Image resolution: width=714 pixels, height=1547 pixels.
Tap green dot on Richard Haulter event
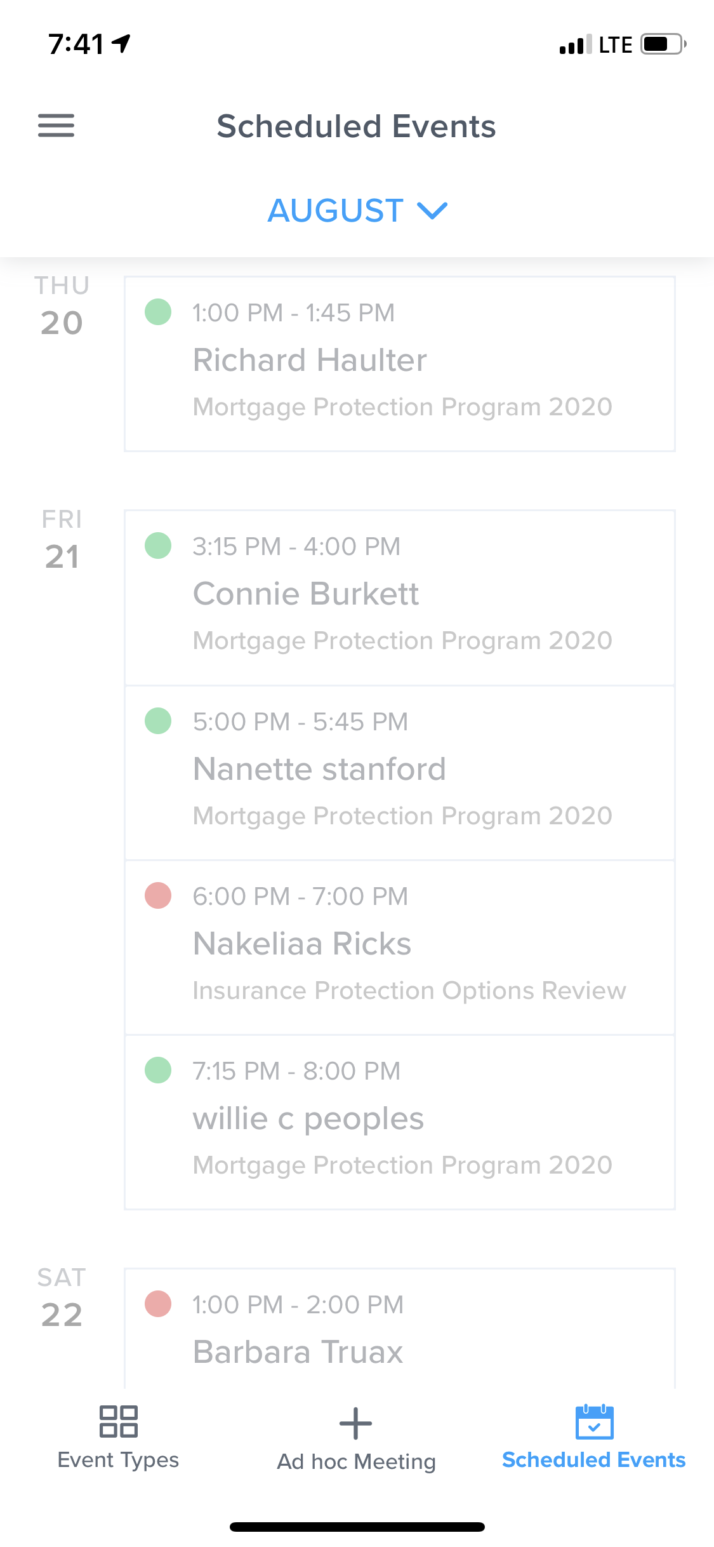pyautogui.click(x=158, y=312)
